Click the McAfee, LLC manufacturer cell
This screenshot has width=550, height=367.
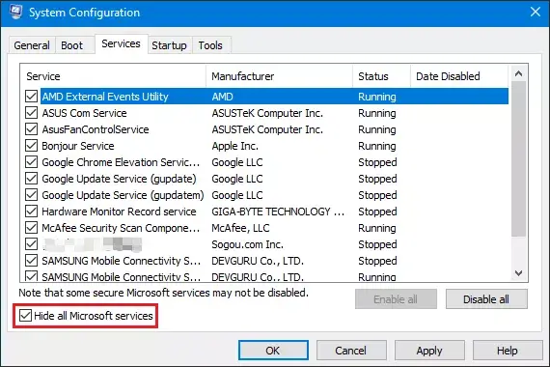click(x=240, y=228)
